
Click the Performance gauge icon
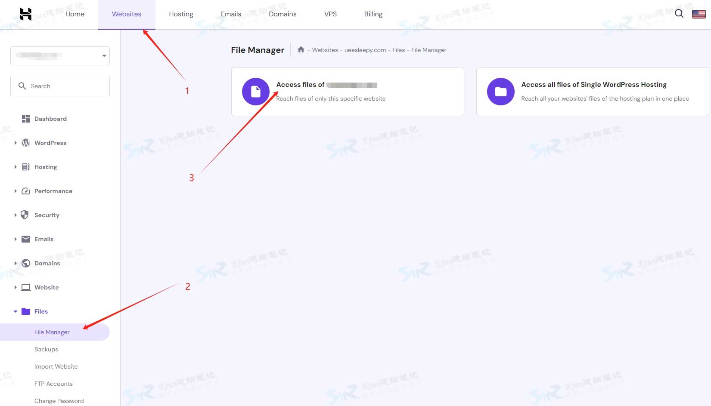[26, 191]
